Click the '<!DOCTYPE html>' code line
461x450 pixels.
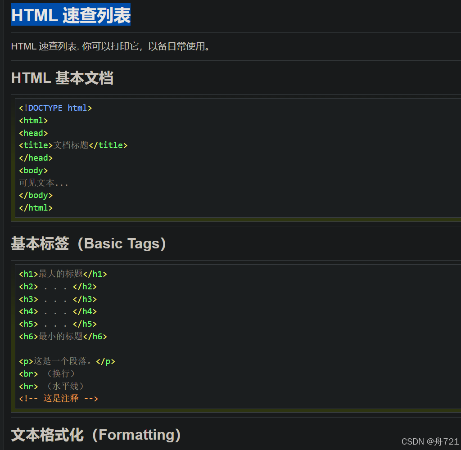pos(55,108)
